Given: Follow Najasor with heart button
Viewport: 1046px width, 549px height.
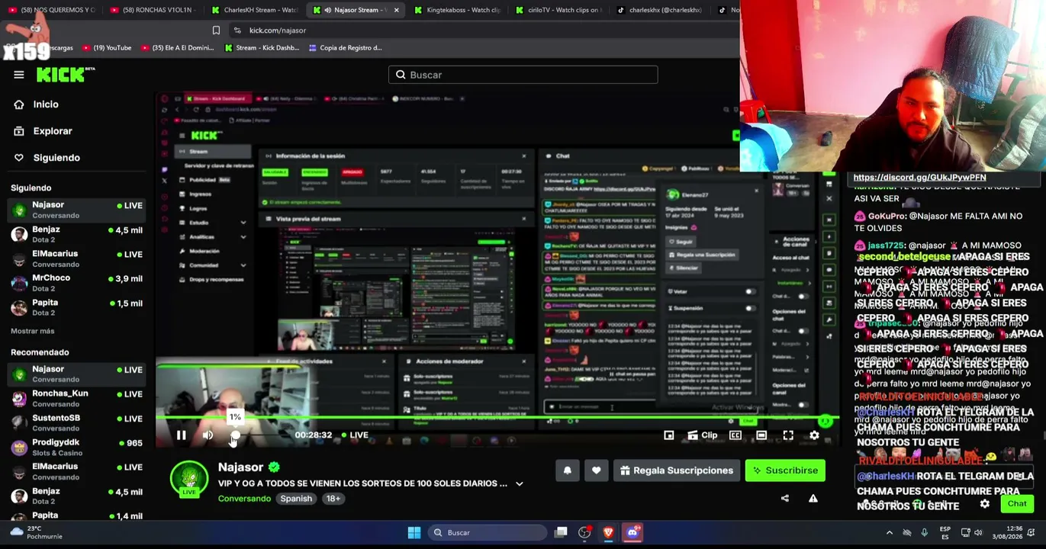Looking at the screenshot, I should (x=596, y=470).
